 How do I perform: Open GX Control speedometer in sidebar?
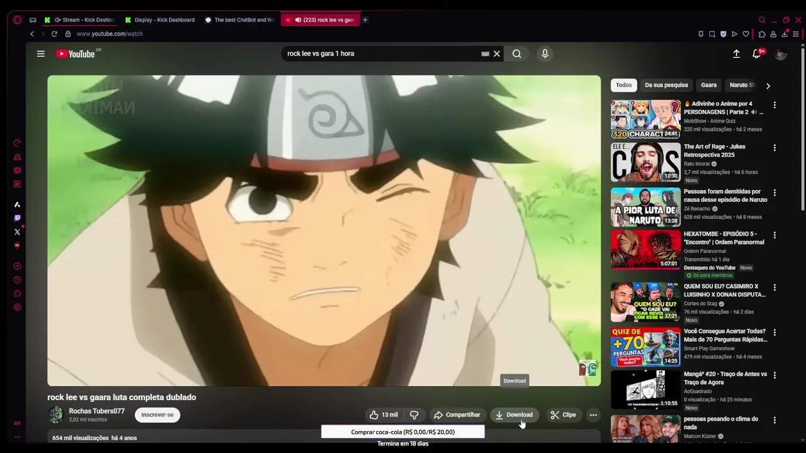point(17,143)
